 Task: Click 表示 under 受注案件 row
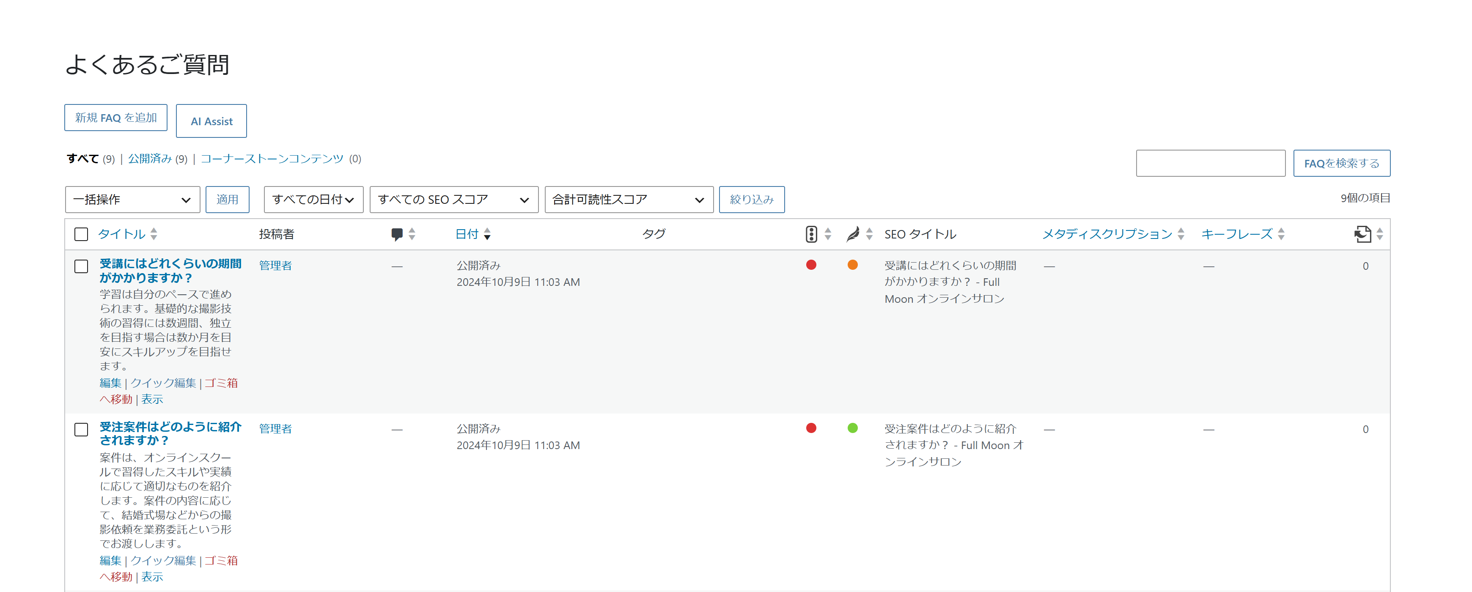click(152, 577)
